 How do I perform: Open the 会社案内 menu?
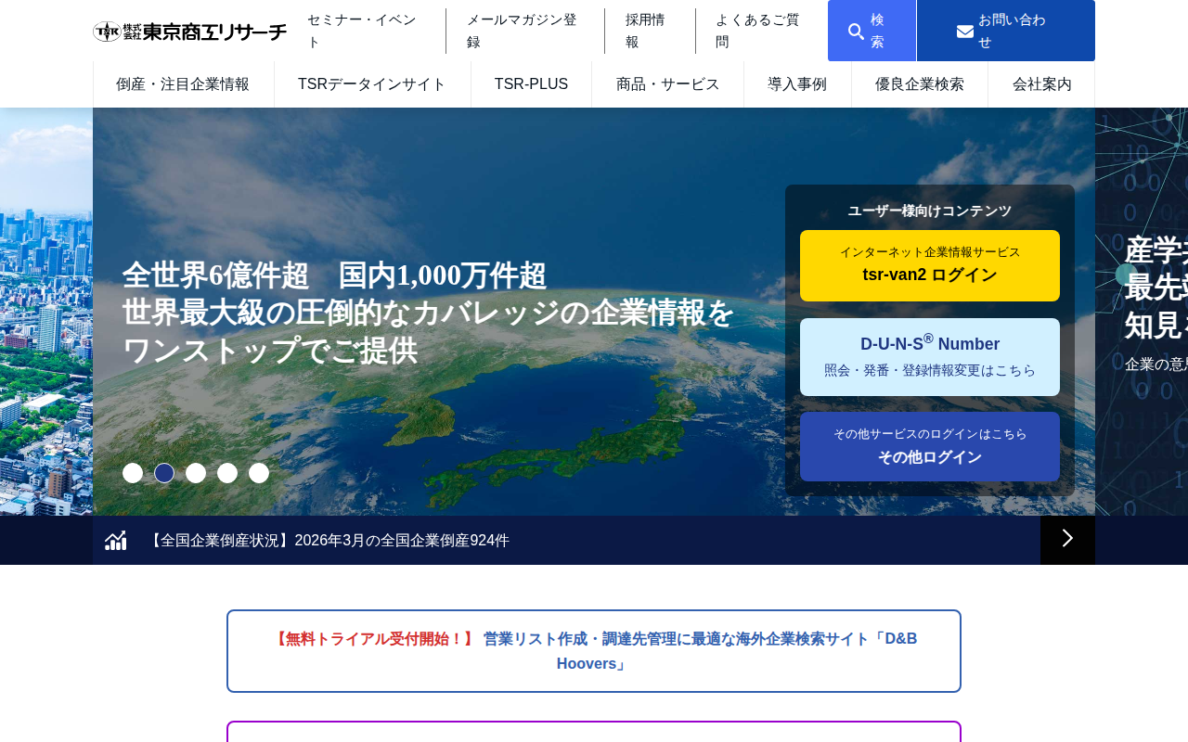[x=1042, y=84]
